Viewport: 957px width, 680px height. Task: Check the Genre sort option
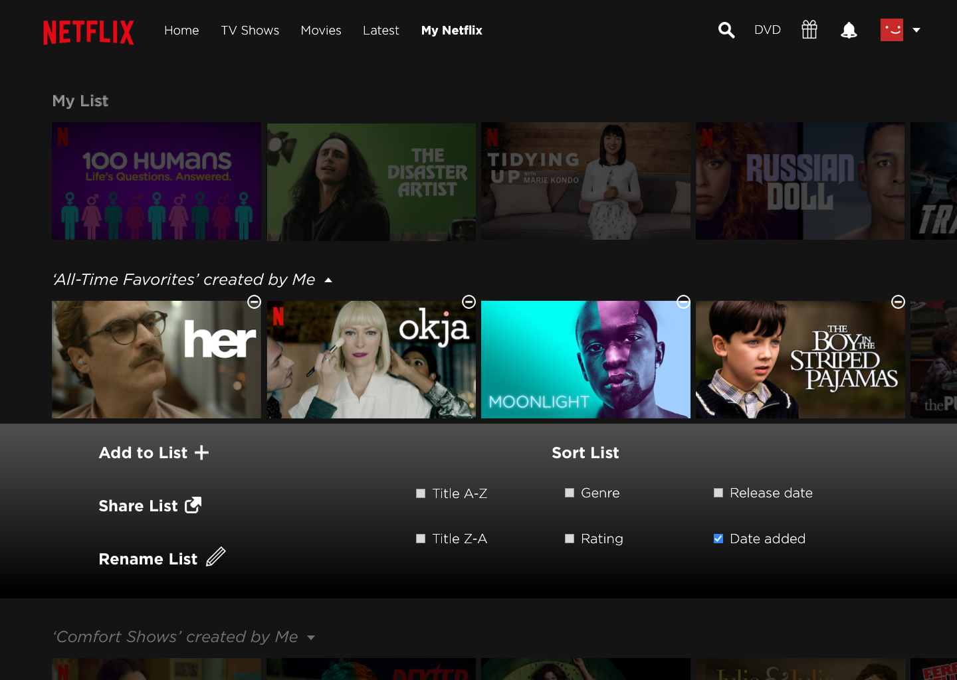click(x=569, y=493)
